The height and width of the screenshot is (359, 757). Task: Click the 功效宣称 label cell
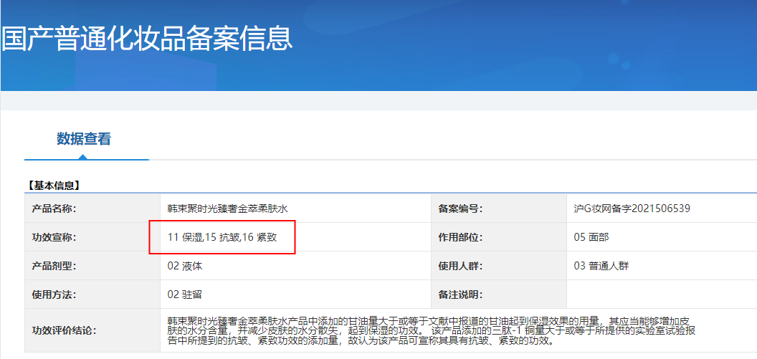pos(54,237)
